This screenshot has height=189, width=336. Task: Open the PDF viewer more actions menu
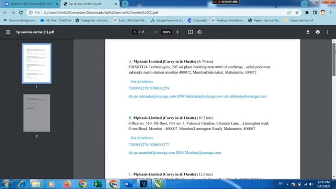coord(328,32)
